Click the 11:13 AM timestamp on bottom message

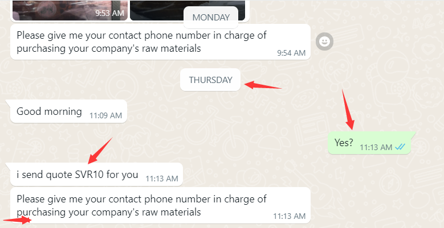[290, 216]
